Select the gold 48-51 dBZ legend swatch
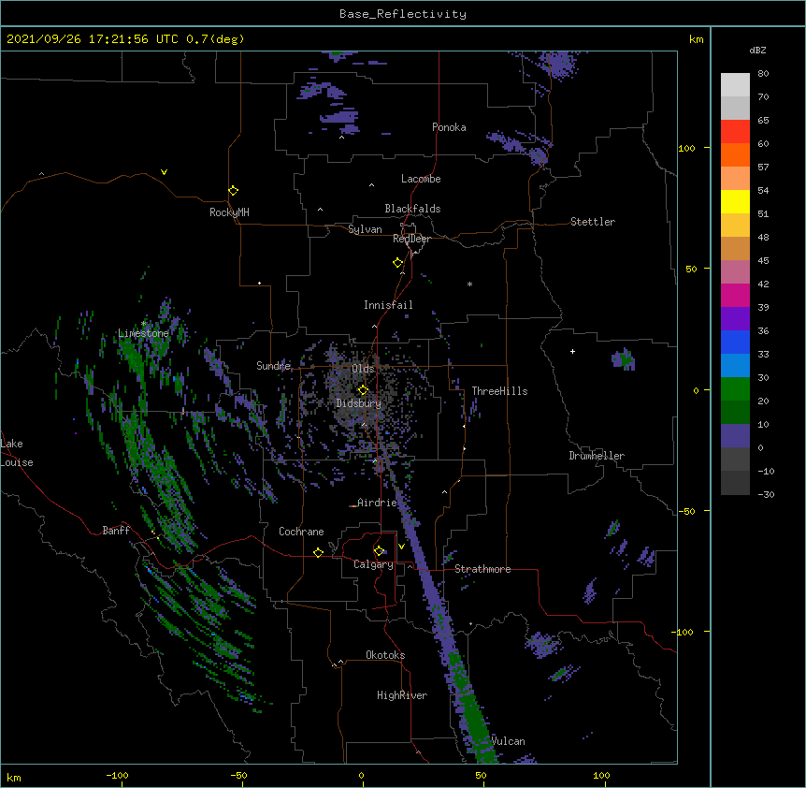This screenshot has height=788, width=806. (x=735, y=226)
